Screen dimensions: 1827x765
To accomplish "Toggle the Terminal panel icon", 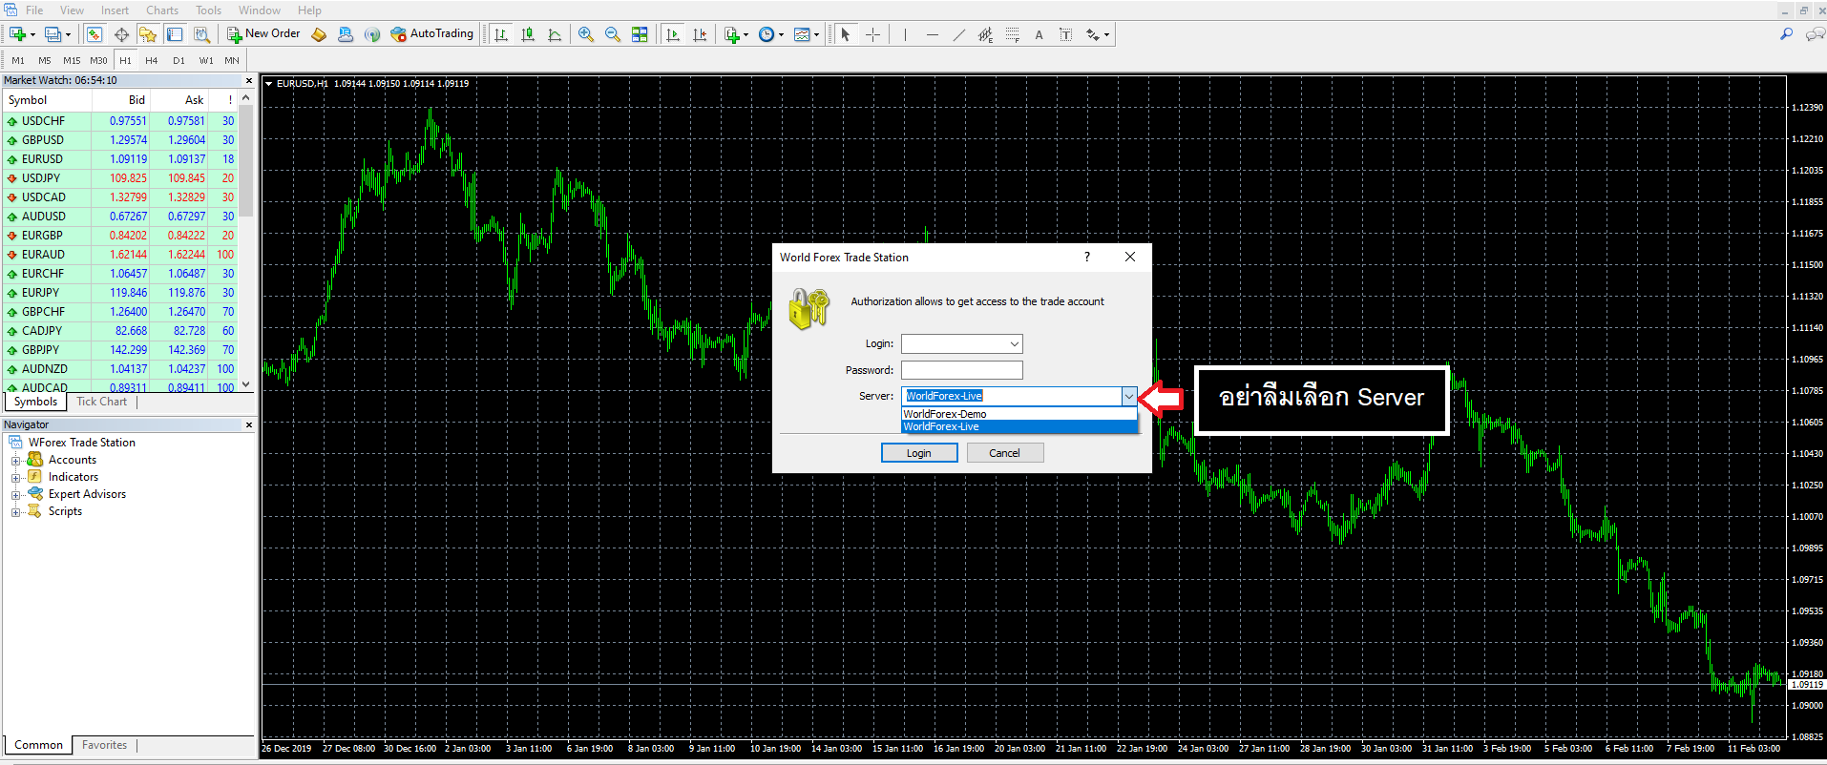I will 175,34.
